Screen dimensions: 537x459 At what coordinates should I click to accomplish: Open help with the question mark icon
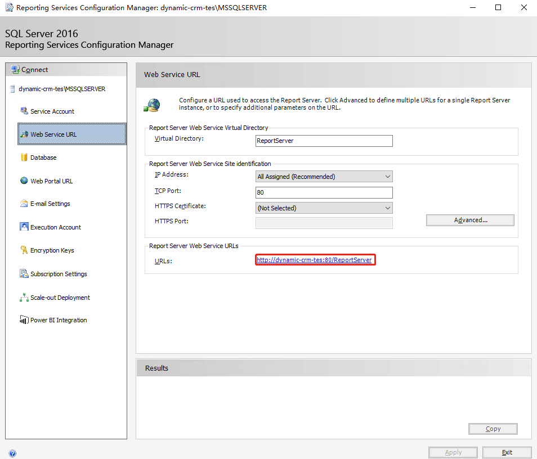[12, 453]
